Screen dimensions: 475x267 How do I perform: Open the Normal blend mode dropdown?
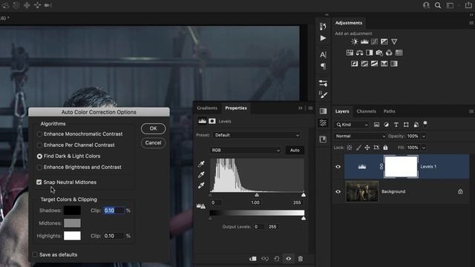360,136
